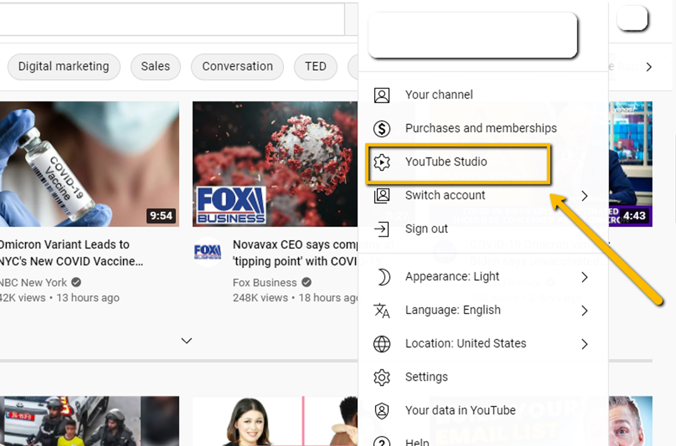Viewport: 676px width, 446px height.
Task: Expand Appearance: Light submenu chevron
Action: pyautogui.click(x=584, y=277)
